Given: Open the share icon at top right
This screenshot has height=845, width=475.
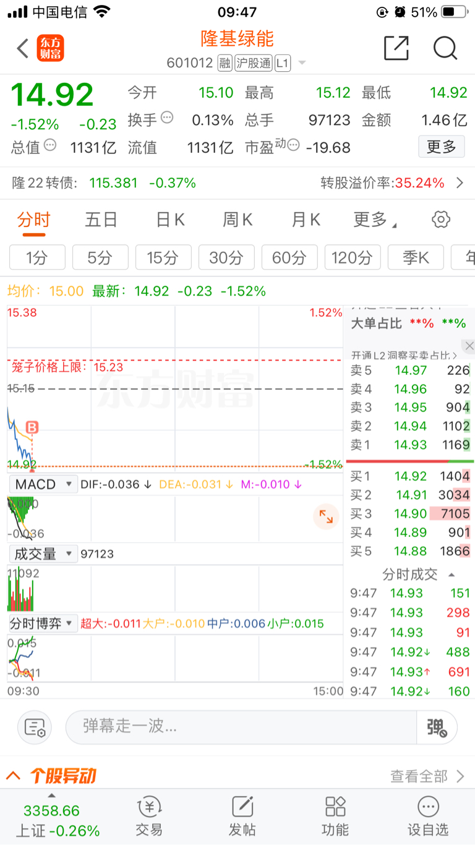Looking at the screenshot, I should point(396,48).
